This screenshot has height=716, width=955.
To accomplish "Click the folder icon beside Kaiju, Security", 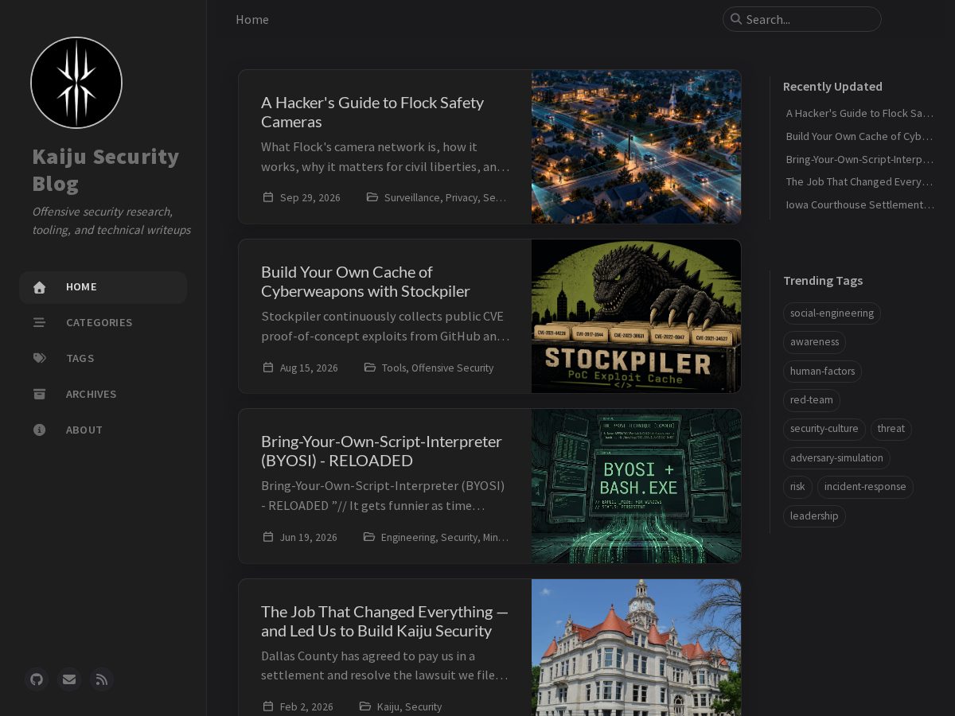I will click(365, 706).
